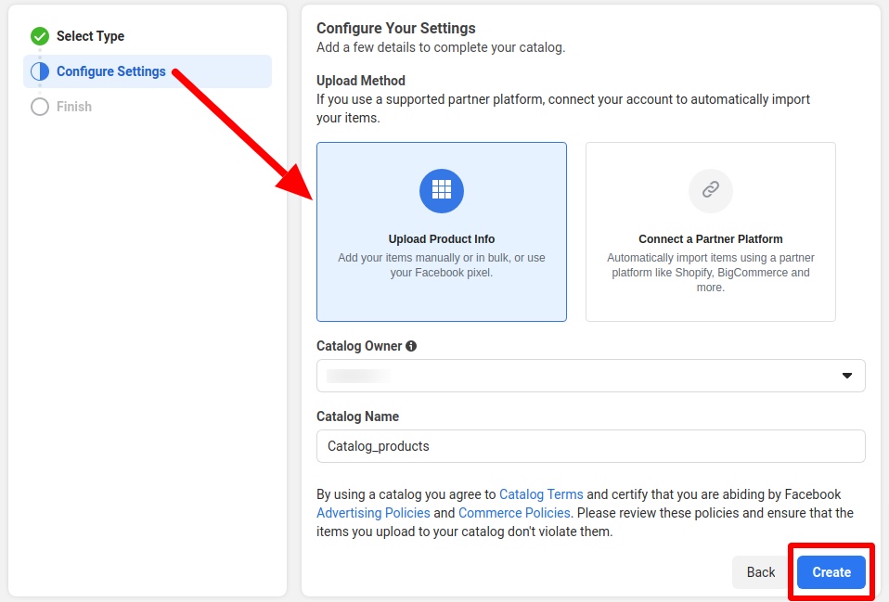Open the Configure Settings step
889x602 pixels.
click(111, 71)
